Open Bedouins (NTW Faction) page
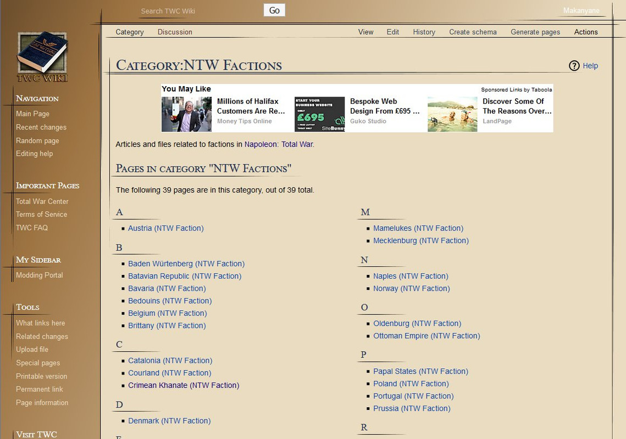The width and height of the screenshot is (626, 439). coord(170,301)
